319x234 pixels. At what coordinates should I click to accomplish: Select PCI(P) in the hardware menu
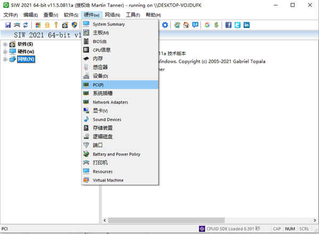[x=120, y=85]
